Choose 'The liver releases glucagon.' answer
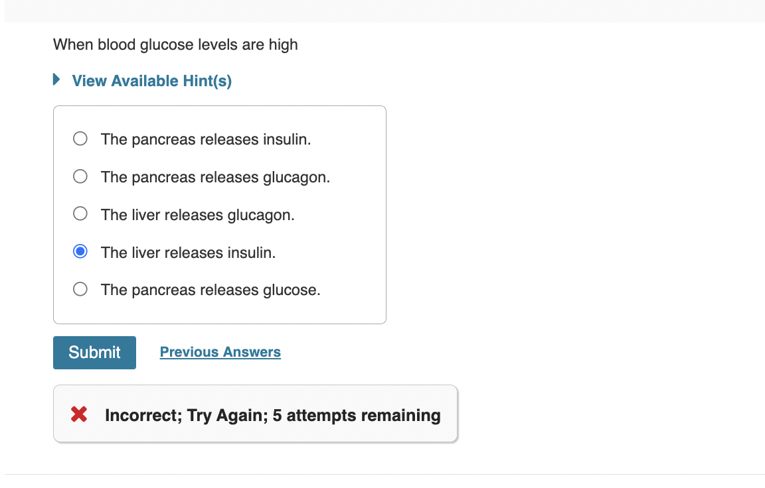This screenshot has width=765, height=488. 80,213
